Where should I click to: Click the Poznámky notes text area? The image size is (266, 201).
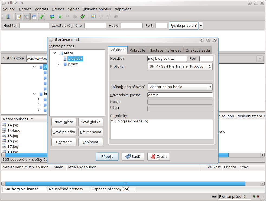coord(161,129)
